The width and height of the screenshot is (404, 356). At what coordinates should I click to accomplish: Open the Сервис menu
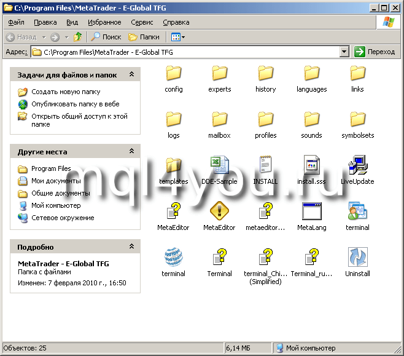click(142, 22)
